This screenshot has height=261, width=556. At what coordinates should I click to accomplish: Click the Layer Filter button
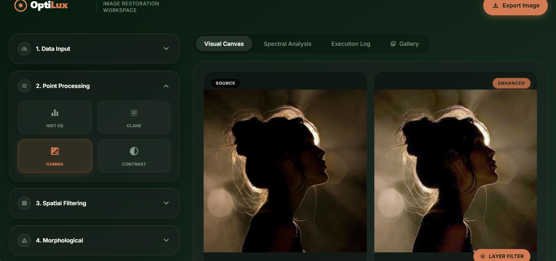[x=501, y=256]
